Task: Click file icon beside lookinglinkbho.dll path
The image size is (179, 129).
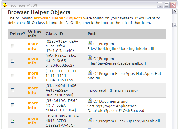Action: pos(90,43)
